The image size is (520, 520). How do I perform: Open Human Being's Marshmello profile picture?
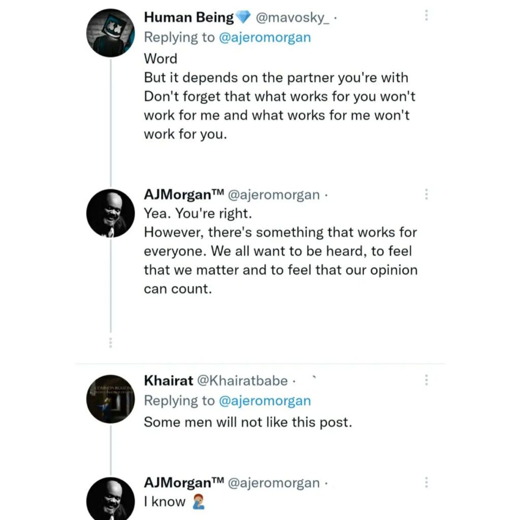[x=110, y=32]
